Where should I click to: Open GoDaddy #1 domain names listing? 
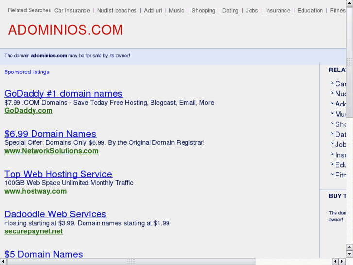click(x=64, y=93)
